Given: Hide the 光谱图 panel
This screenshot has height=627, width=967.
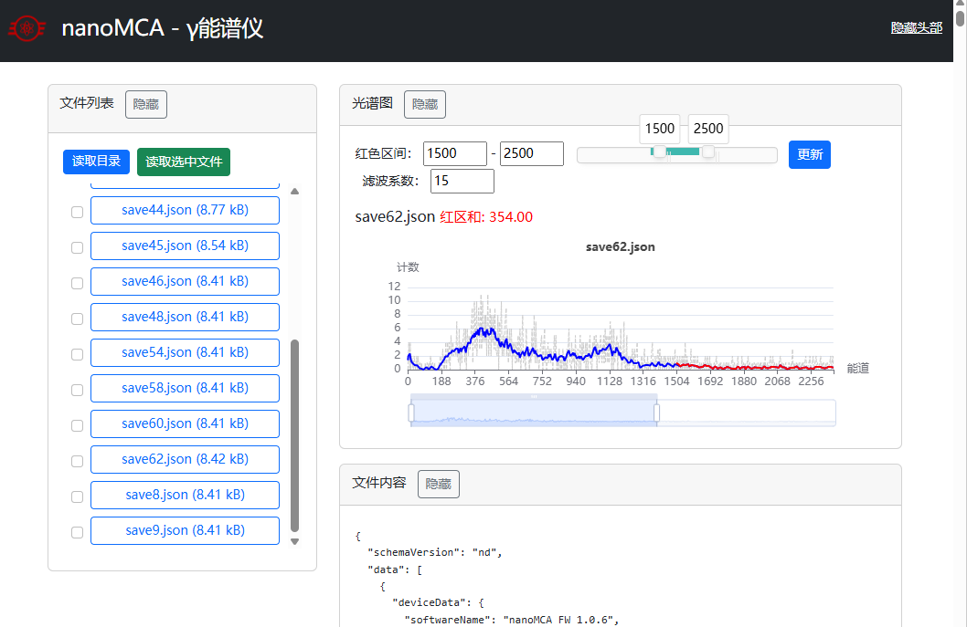Looking at the screenshot, I should pyautogui.click(x=425, y=105).
